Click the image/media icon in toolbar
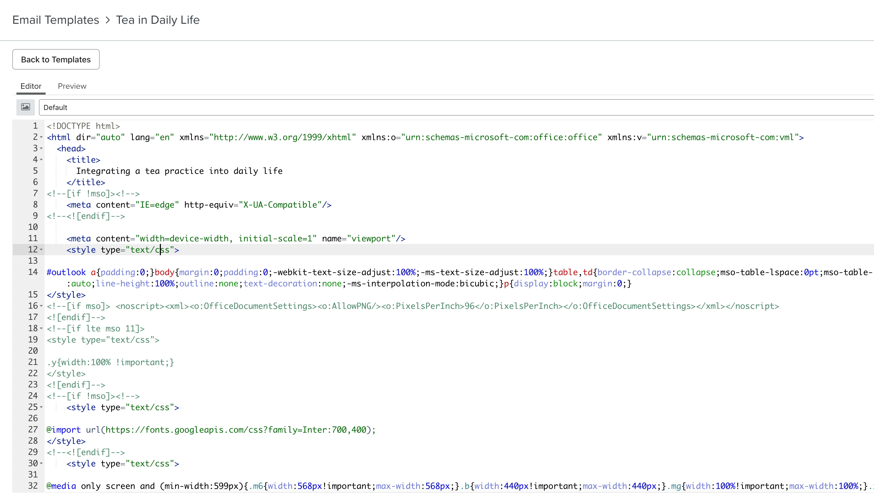This screenshot has width=874, height=493. pos(25,107)
